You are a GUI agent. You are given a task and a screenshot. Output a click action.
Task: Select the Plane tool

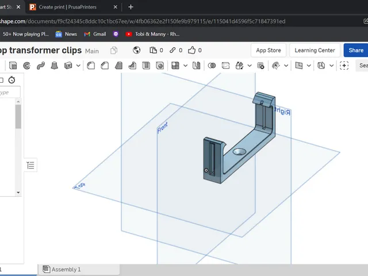[x=299, y=66]
